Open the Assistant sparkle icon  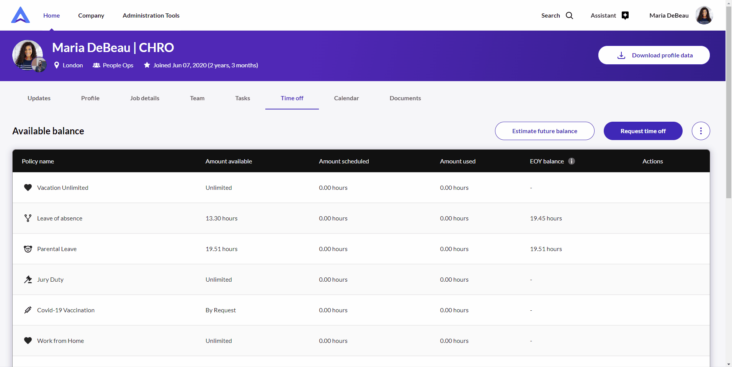click(625, 15)
